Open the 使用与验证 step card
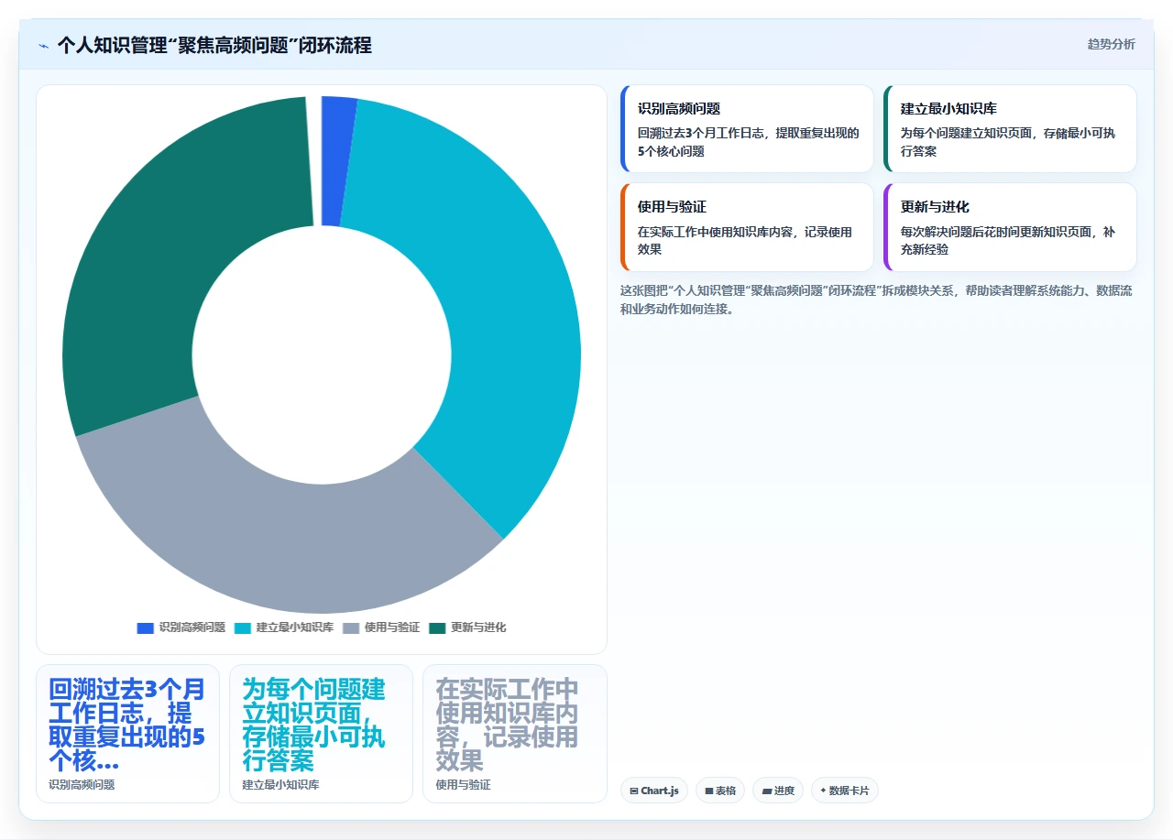Viewport: 1173px width, 840px height. coord(747,227)
